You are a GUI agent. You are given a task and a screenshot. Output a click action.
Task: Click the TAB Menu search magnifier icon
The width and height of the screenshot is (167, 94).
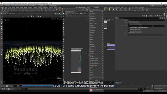point(91,9)
